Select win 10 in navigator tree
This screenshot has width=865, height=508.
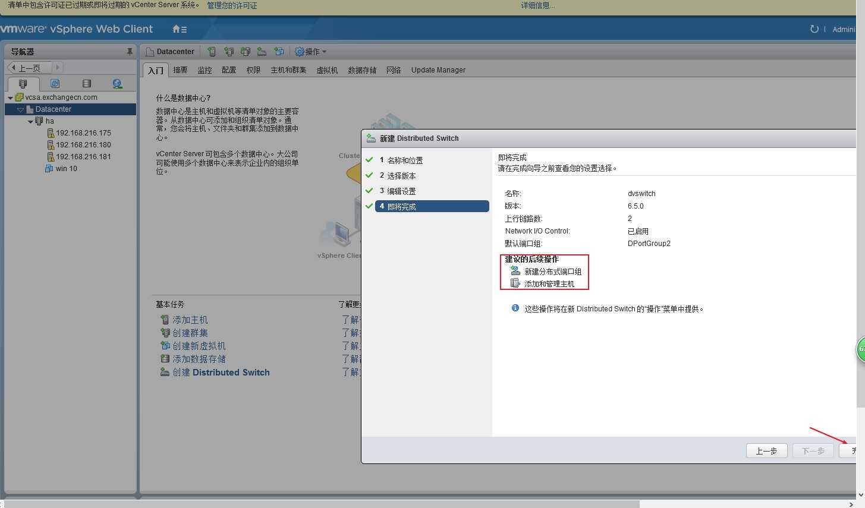(66, 169)
